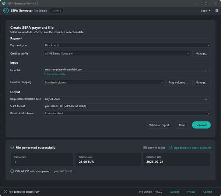Click the Get input template link
The image size is (221, 196).
pos(55,74)
